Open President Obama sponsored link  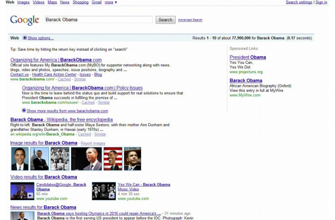(248, 57)
